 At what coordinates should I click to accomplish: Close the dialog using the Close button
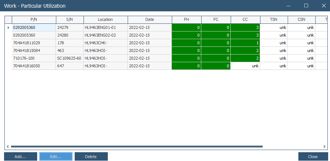[x=313, y=157]
